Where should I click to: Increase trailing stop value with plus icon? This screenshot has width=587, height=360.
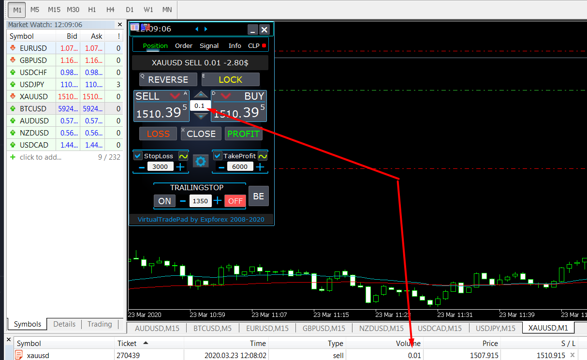pyautogui.click(x=218, y=201)
